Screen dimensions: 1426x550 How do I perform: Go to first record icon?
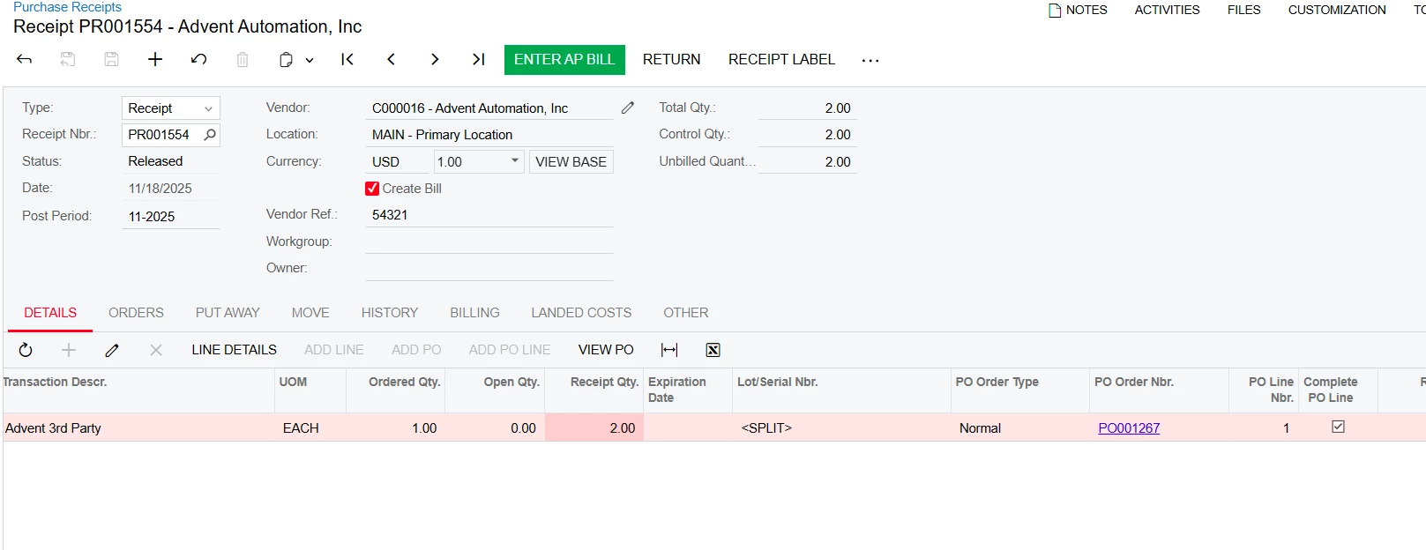point(347,59)
